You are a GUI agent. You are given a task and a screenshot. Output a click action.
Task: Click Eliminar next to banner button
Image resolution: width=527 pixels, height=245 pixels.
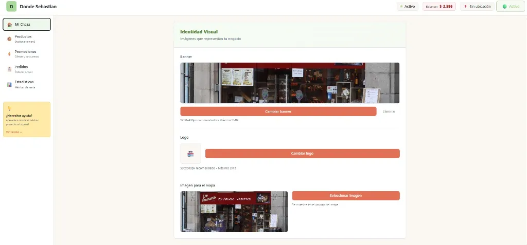389,111
